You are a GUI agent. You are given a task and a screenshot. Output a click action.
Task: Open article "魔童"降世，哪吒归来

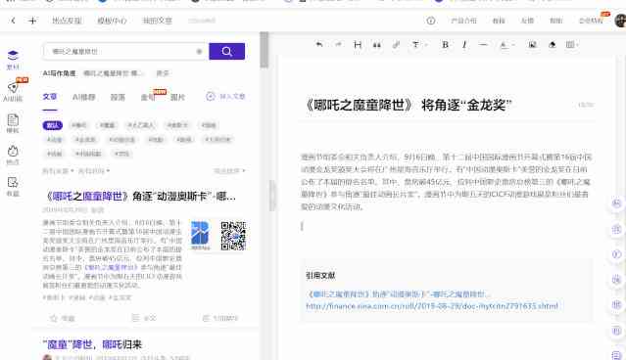pos(92,344)
